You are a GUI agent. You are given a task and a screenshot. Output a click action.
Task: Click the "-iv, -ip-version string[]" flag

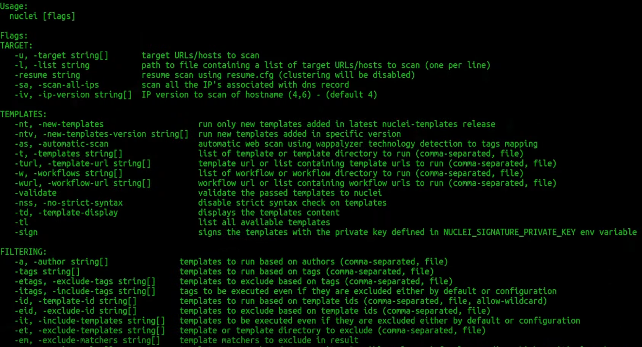(73, 95)
